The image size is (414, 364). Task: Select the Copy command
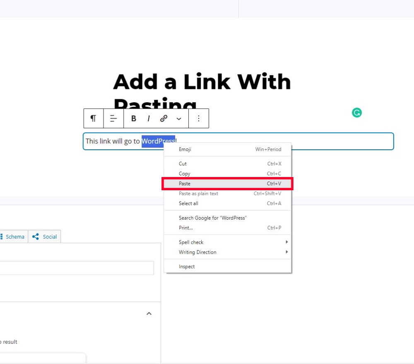tap(184, 173)
